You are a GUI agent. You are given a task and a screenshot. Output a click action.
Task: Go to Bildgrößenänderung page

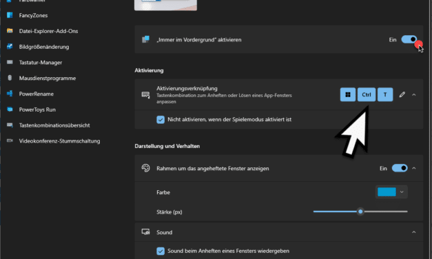click(x=44, y=47)
